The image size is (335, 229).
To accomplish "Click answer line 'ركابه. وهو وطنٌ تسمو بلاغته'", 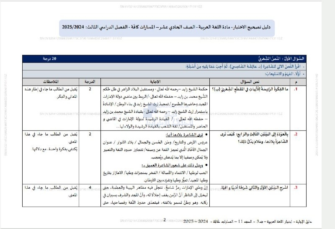I will (x=155, y=203).
